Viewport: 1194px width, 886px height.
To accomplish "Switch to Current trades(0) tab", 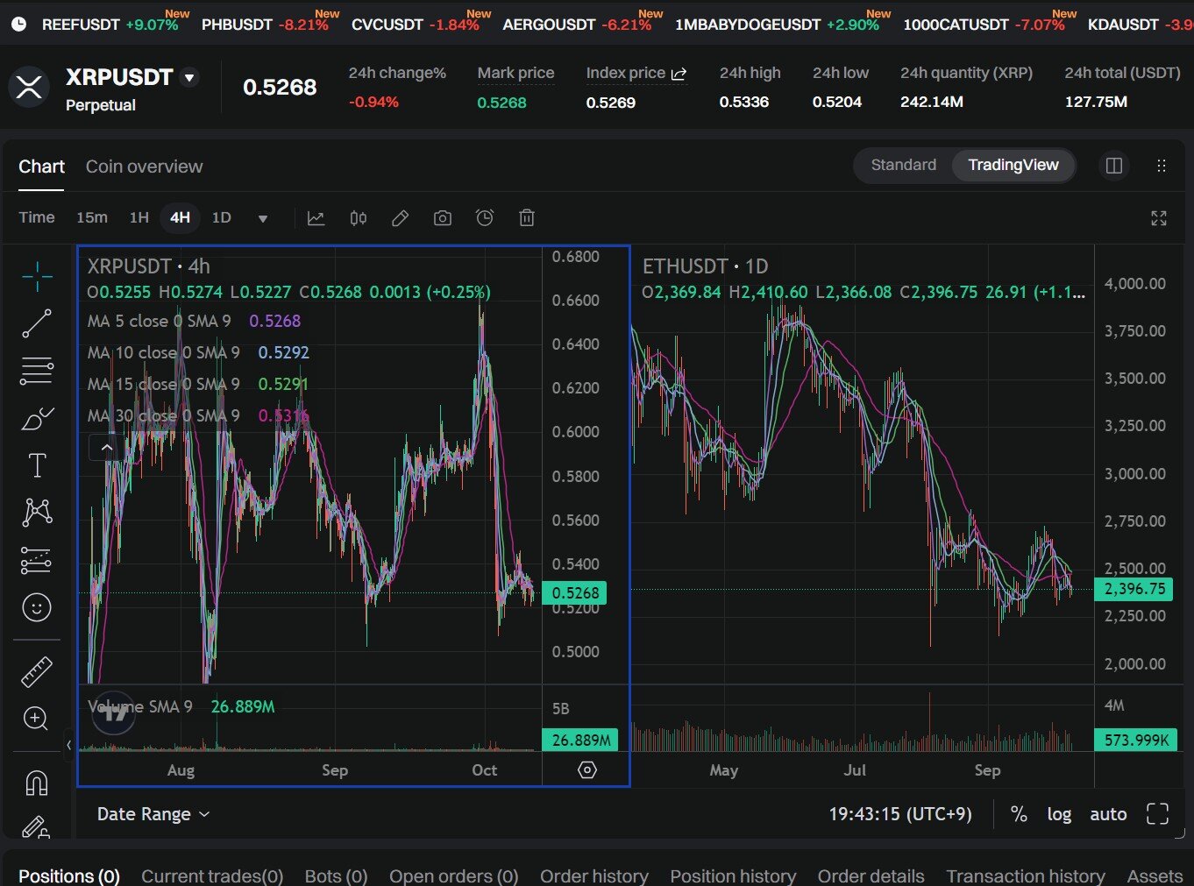I will (x=212, y=875).
